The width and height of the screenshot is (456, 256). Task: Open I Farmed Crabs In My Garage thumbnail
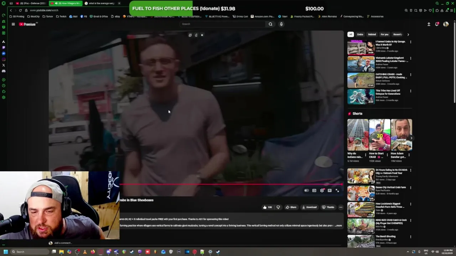[x=361, y=47]
